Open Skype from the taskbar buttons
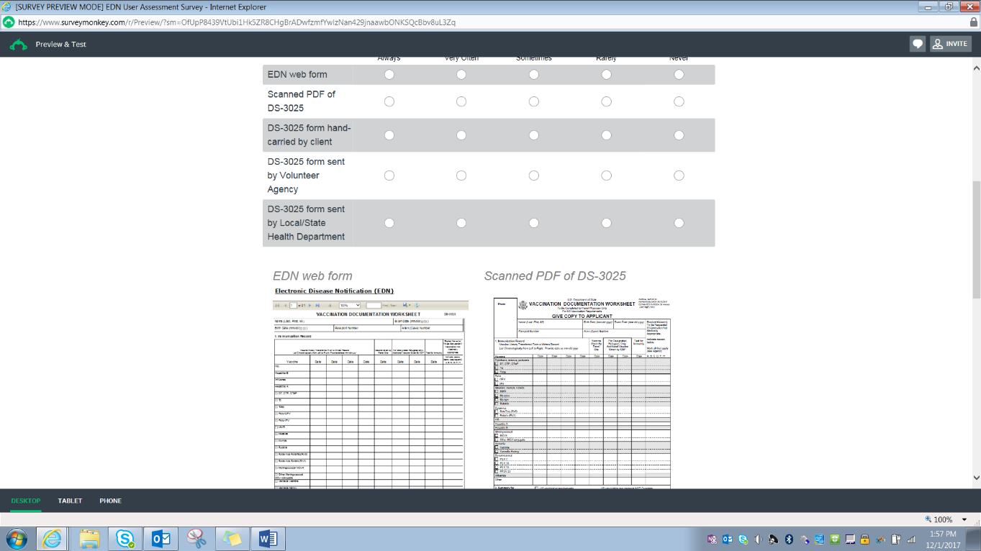The height and width of the screenshot is (551, 981). coord(125,538)
